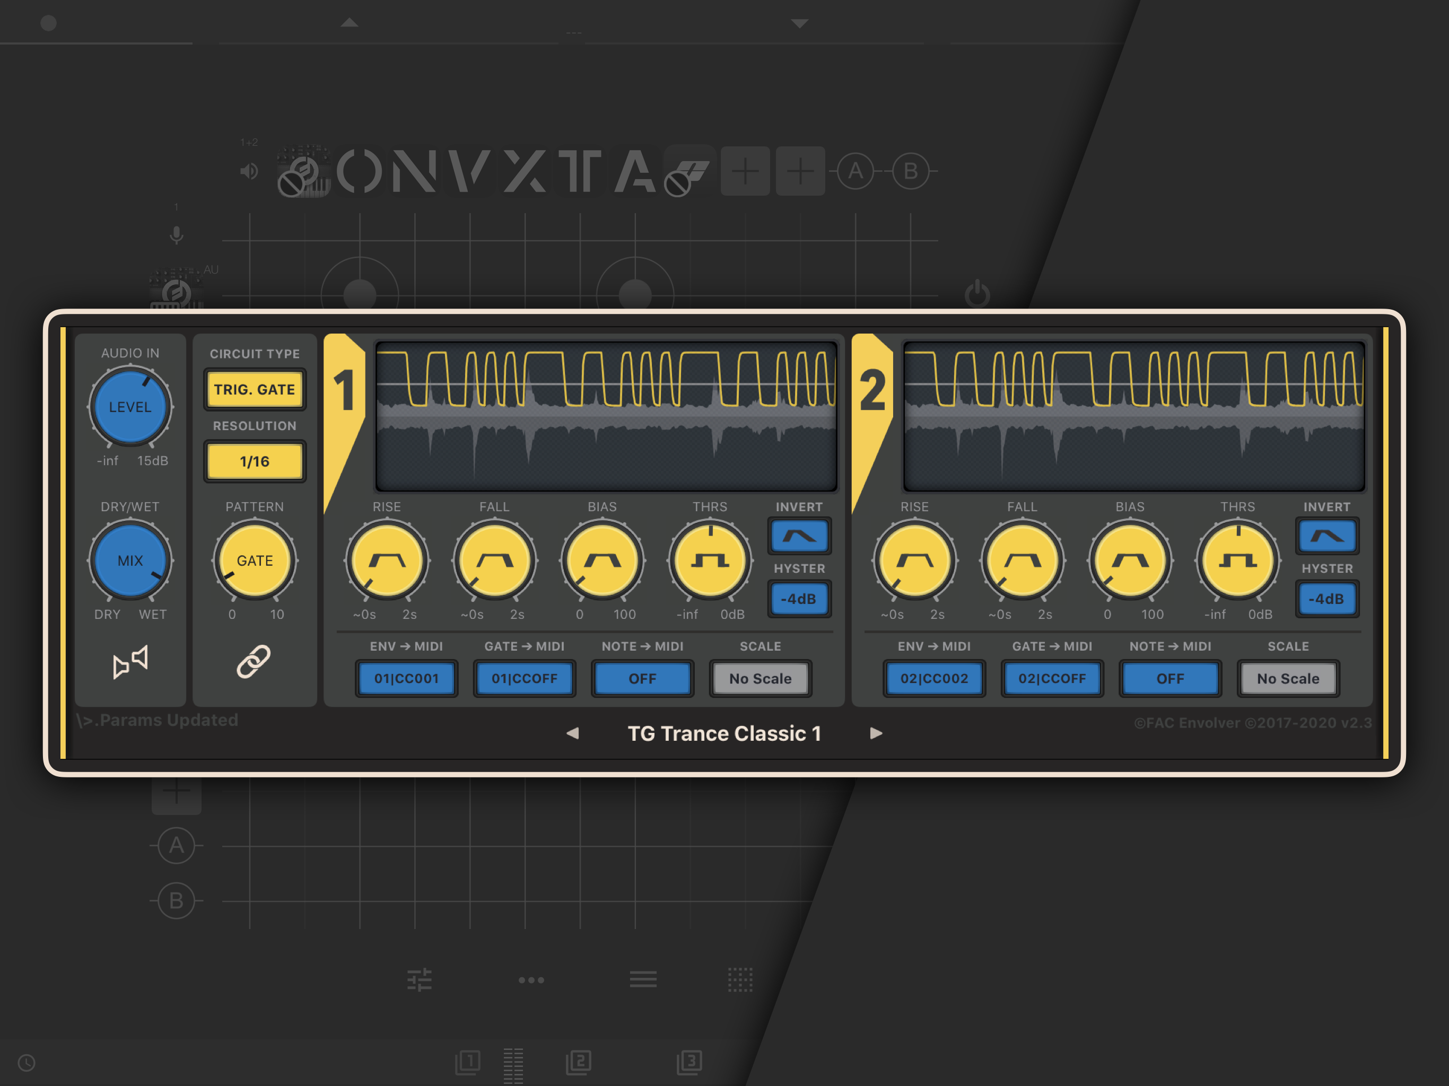1449x1086 pixels.
Task: Go to the previous preset with left arrow
Action: click(x=572, y=733)
